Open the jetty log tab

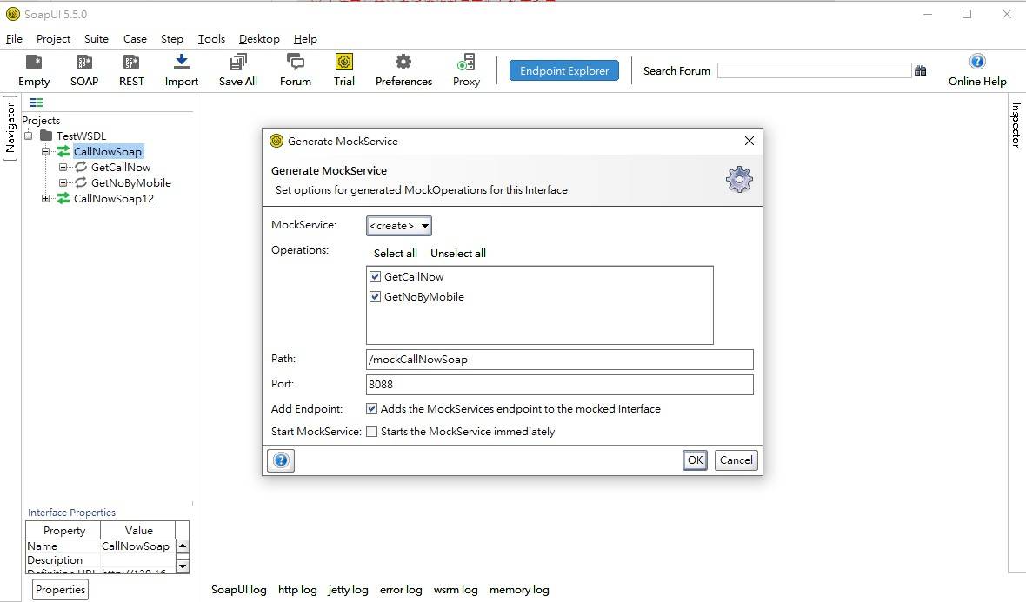point(348,590)
